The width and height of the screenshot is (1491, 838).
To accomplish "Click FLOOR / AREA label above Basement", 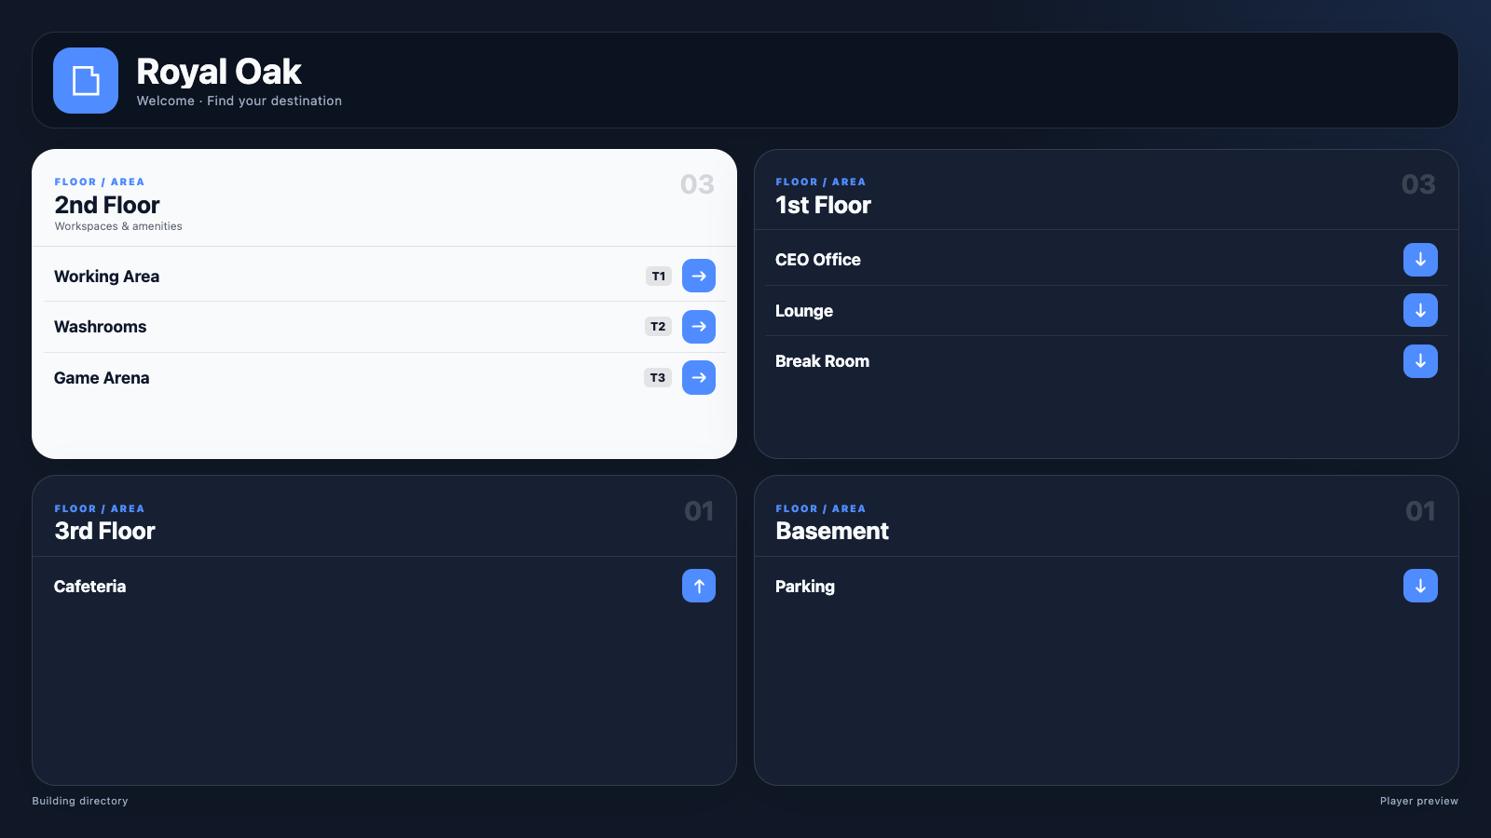I will pos(821,509).
